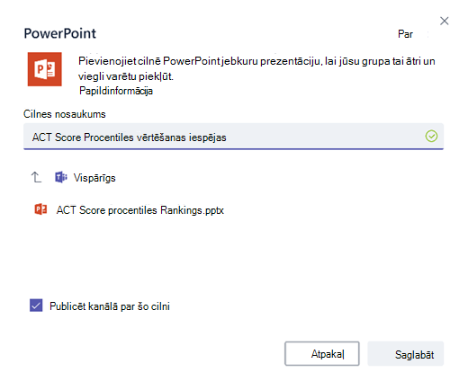Select the Vispārīgs channel folder
Image resolution: width=468 pixels, height=390 pixels.
pyautogui.click(x=94, y=178)
